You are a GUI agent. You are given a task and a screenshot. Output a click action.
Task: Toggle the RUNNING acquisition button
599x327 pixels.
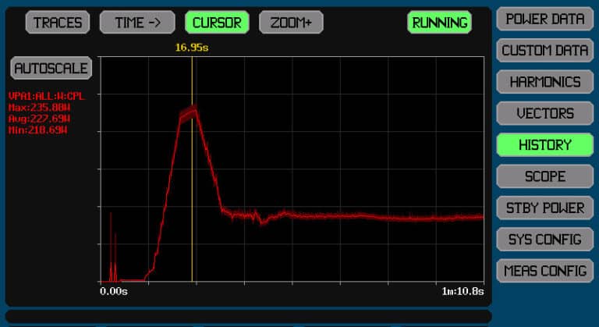[440, 23]
